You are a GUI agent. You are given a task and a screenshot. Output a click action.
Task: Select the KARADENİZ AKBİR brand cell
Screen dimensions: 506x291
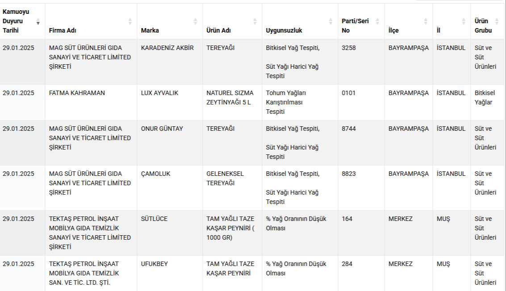tap(167, 48)
